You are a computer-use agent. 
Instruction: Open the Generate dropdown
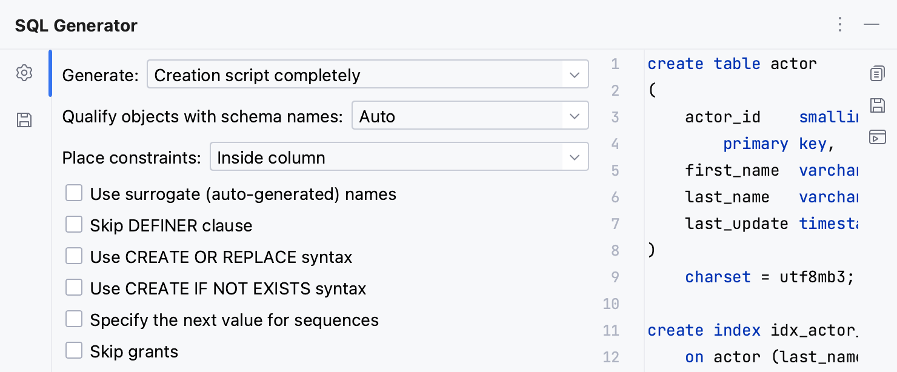pyautogui.click(x=573, y=73)
